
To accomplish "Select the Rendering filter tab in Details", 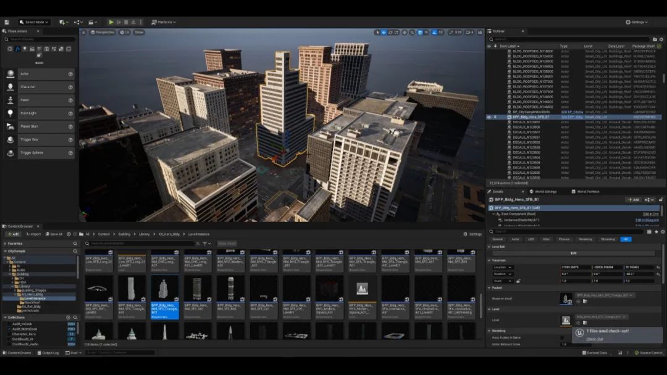I will click(x=585, y=239).
